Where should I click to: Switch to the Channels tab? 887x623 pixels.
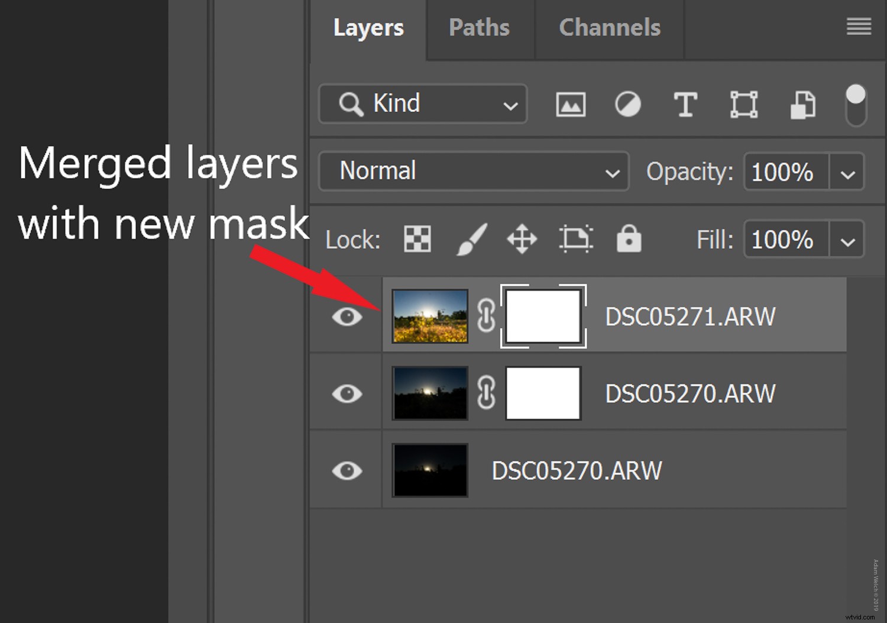click(610, 27)
